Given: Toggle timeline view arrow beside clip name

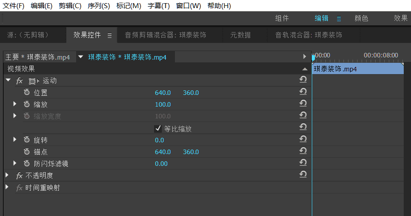Looking at the screenshot, I should coord(305,56).
